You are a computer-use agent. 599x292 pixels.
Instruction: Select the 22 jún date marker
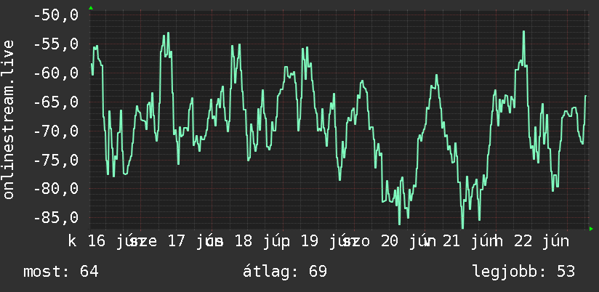542,242
